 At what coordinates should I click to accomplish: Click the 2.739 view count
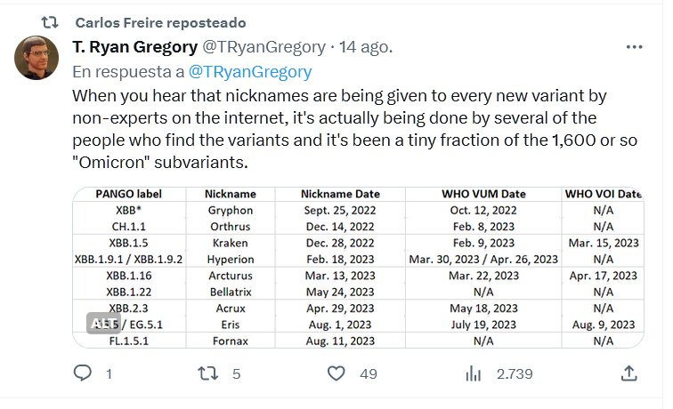click(514, 374)
